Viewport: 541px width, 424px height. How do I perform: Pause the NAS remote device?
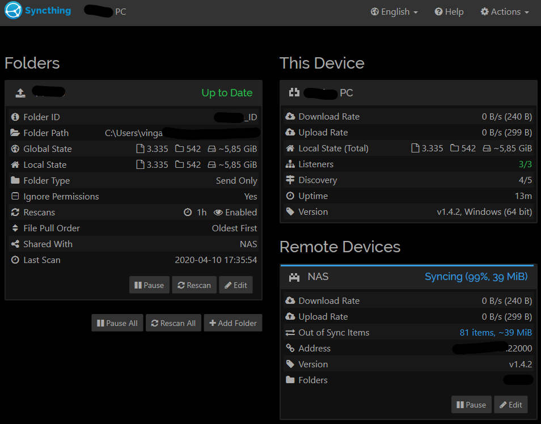coord(471,404)
